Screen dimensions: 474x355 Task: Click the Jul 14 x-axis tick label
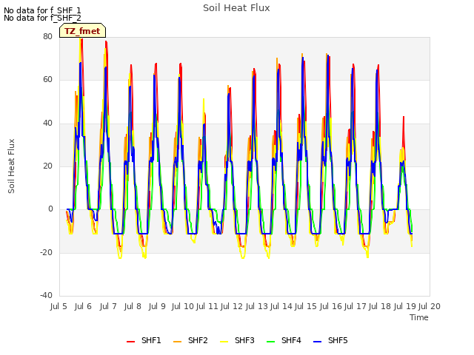tap(281, 306)
